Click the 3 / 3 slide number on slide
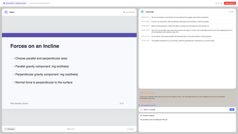The height and width of the screenshot is (134, 238). click(x=121, y=104)
